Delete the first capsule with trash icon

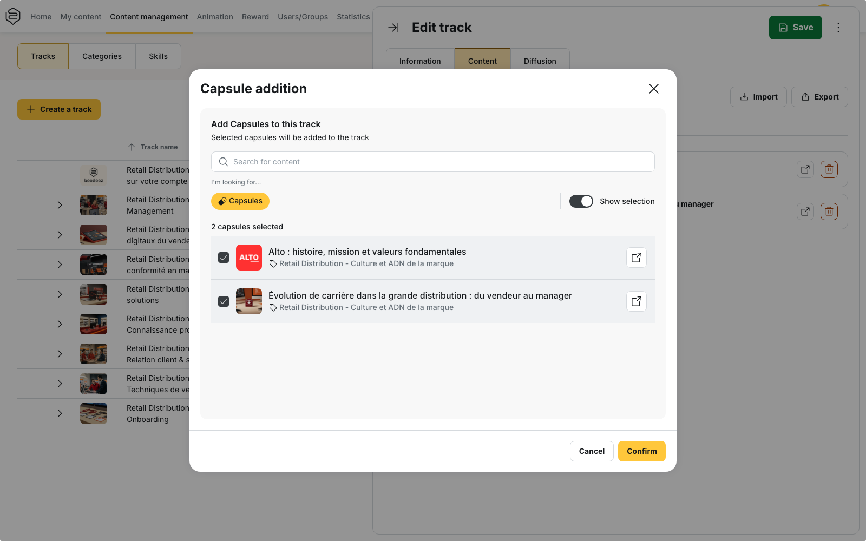[829, 169]
